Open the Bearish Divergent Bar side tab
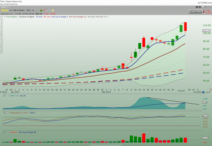The image size is (212, 146). point(1,44)
